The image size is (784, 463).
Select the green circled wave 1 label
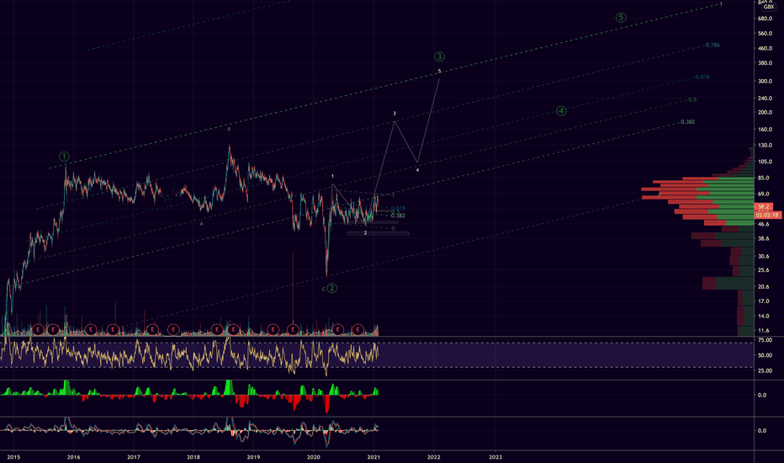coord(64,157)
